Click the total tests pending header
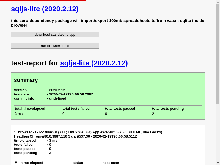 [x=168, y=109]
